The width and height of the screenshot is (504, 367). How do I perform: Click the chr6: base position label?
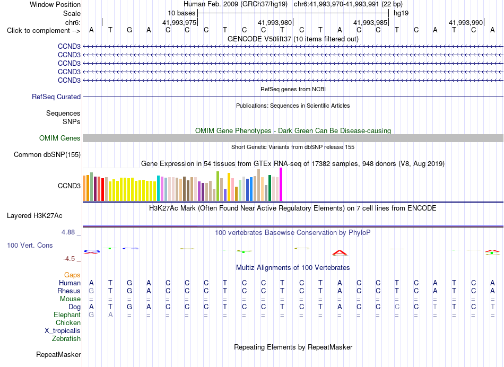73,22
